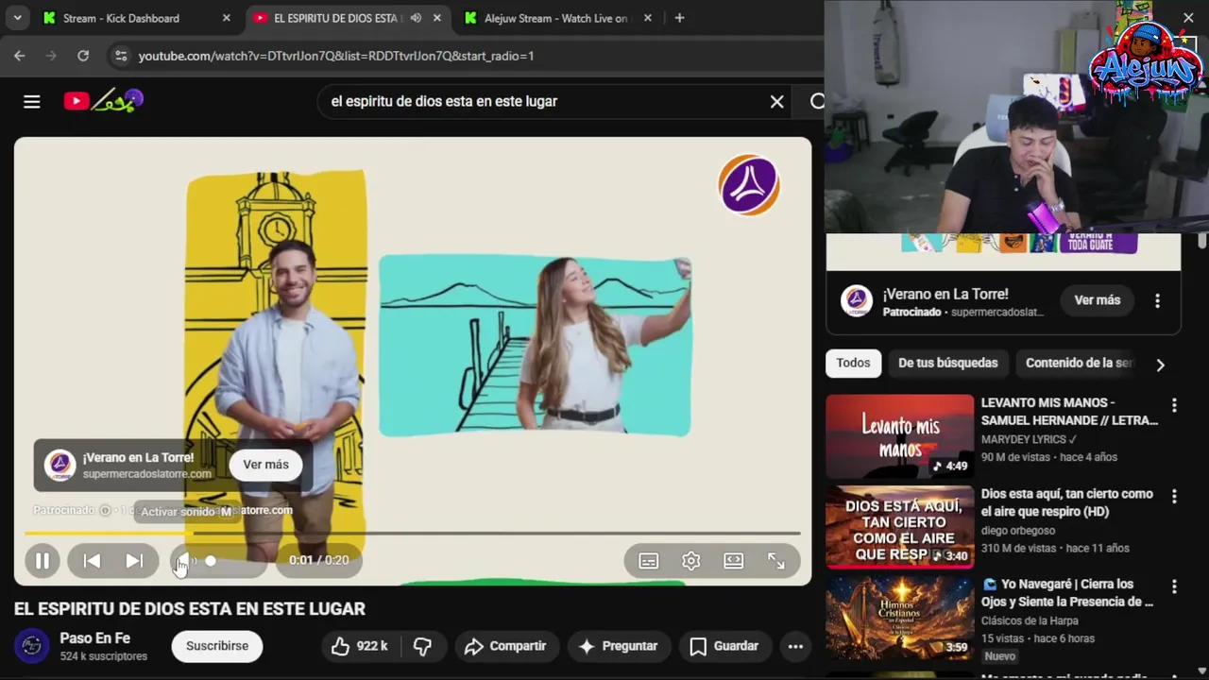Open menu for Yo Navegaré video

[x=1174, y=586]
